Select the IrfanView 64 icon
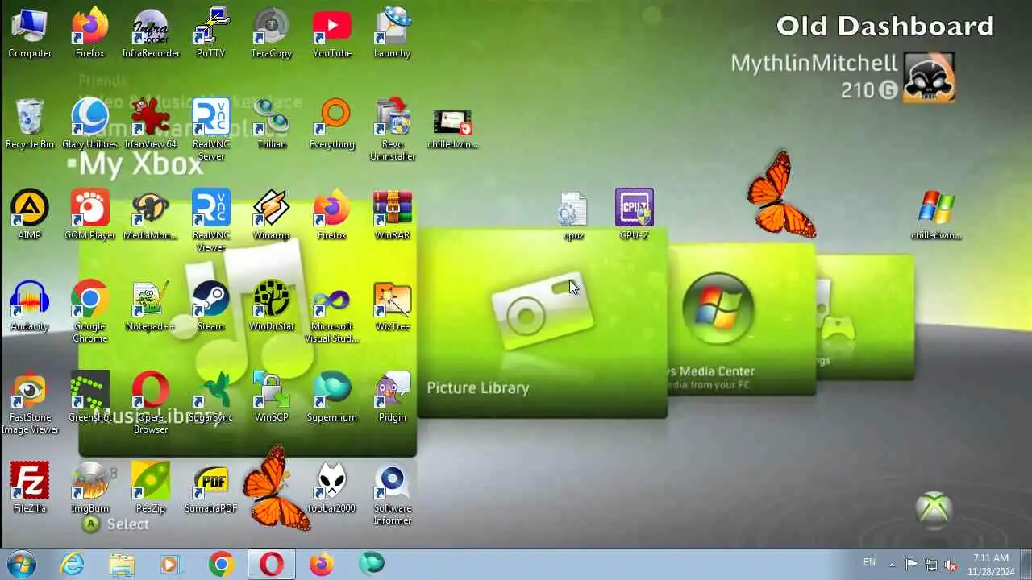This screenshot has width=1032, height=580. click(151, 125)
